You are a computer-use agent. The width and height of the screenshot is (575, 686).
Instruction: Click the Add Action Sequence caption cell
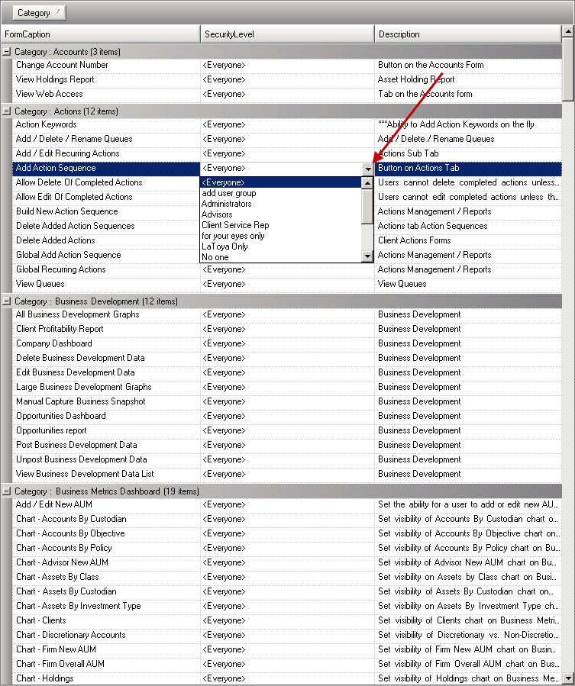pos(106,168)
